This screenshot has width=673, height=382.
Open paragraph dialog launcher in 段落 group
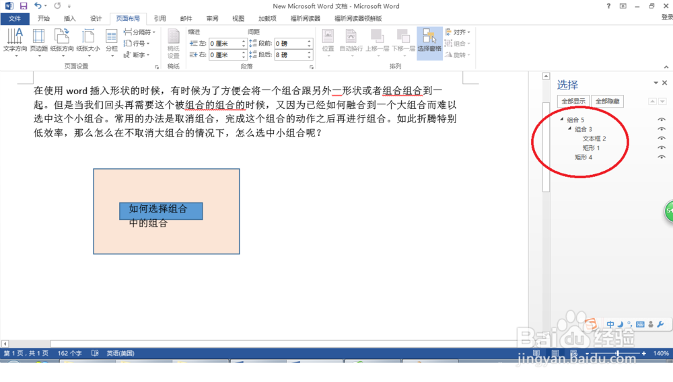[311, 67]
